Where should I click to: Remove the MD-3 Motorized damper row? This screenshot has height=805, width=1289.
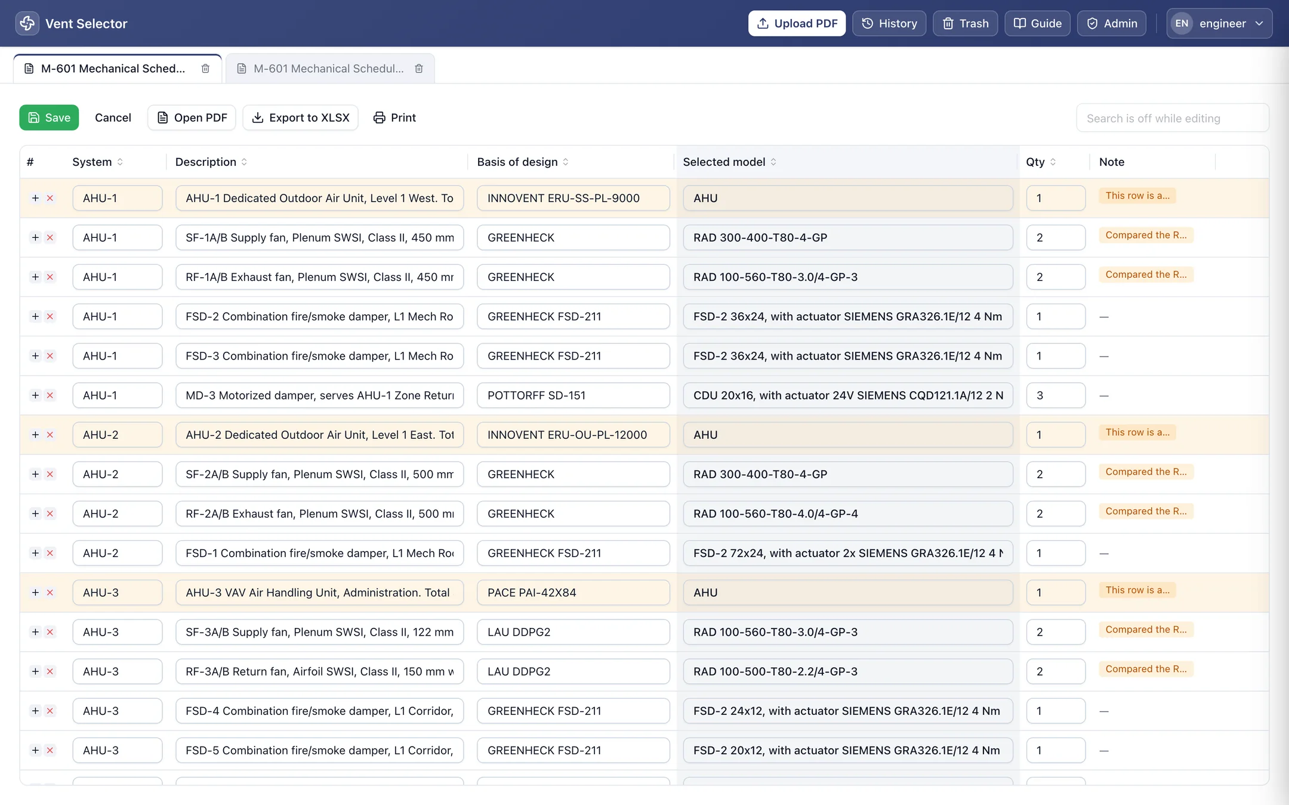point(50,395)
